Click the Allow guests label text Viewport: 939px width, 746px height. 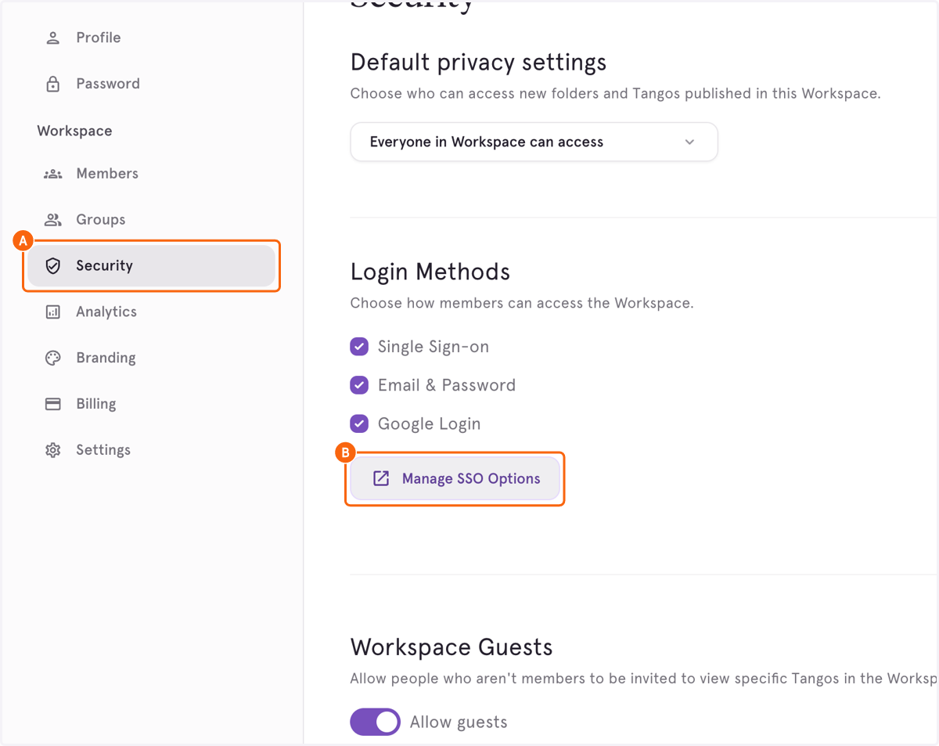459,723
